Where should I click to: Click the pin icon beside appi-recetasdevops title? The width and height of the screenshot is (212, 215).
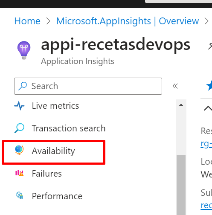tap(210, 46)
